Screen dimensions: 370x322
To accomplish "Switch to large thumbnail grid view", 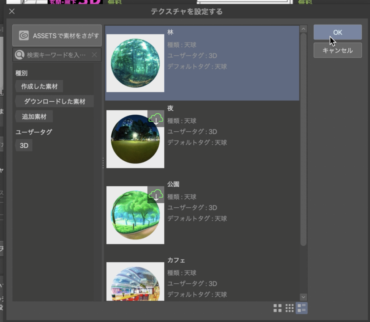I will 277,308.
